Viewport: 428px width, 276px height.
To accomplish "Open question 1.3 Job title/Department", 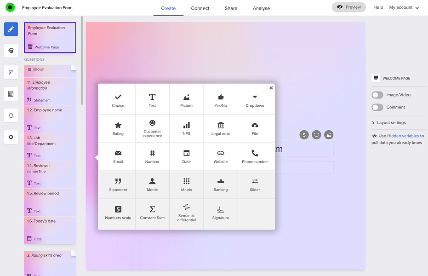I will click(x=50, y=147).
